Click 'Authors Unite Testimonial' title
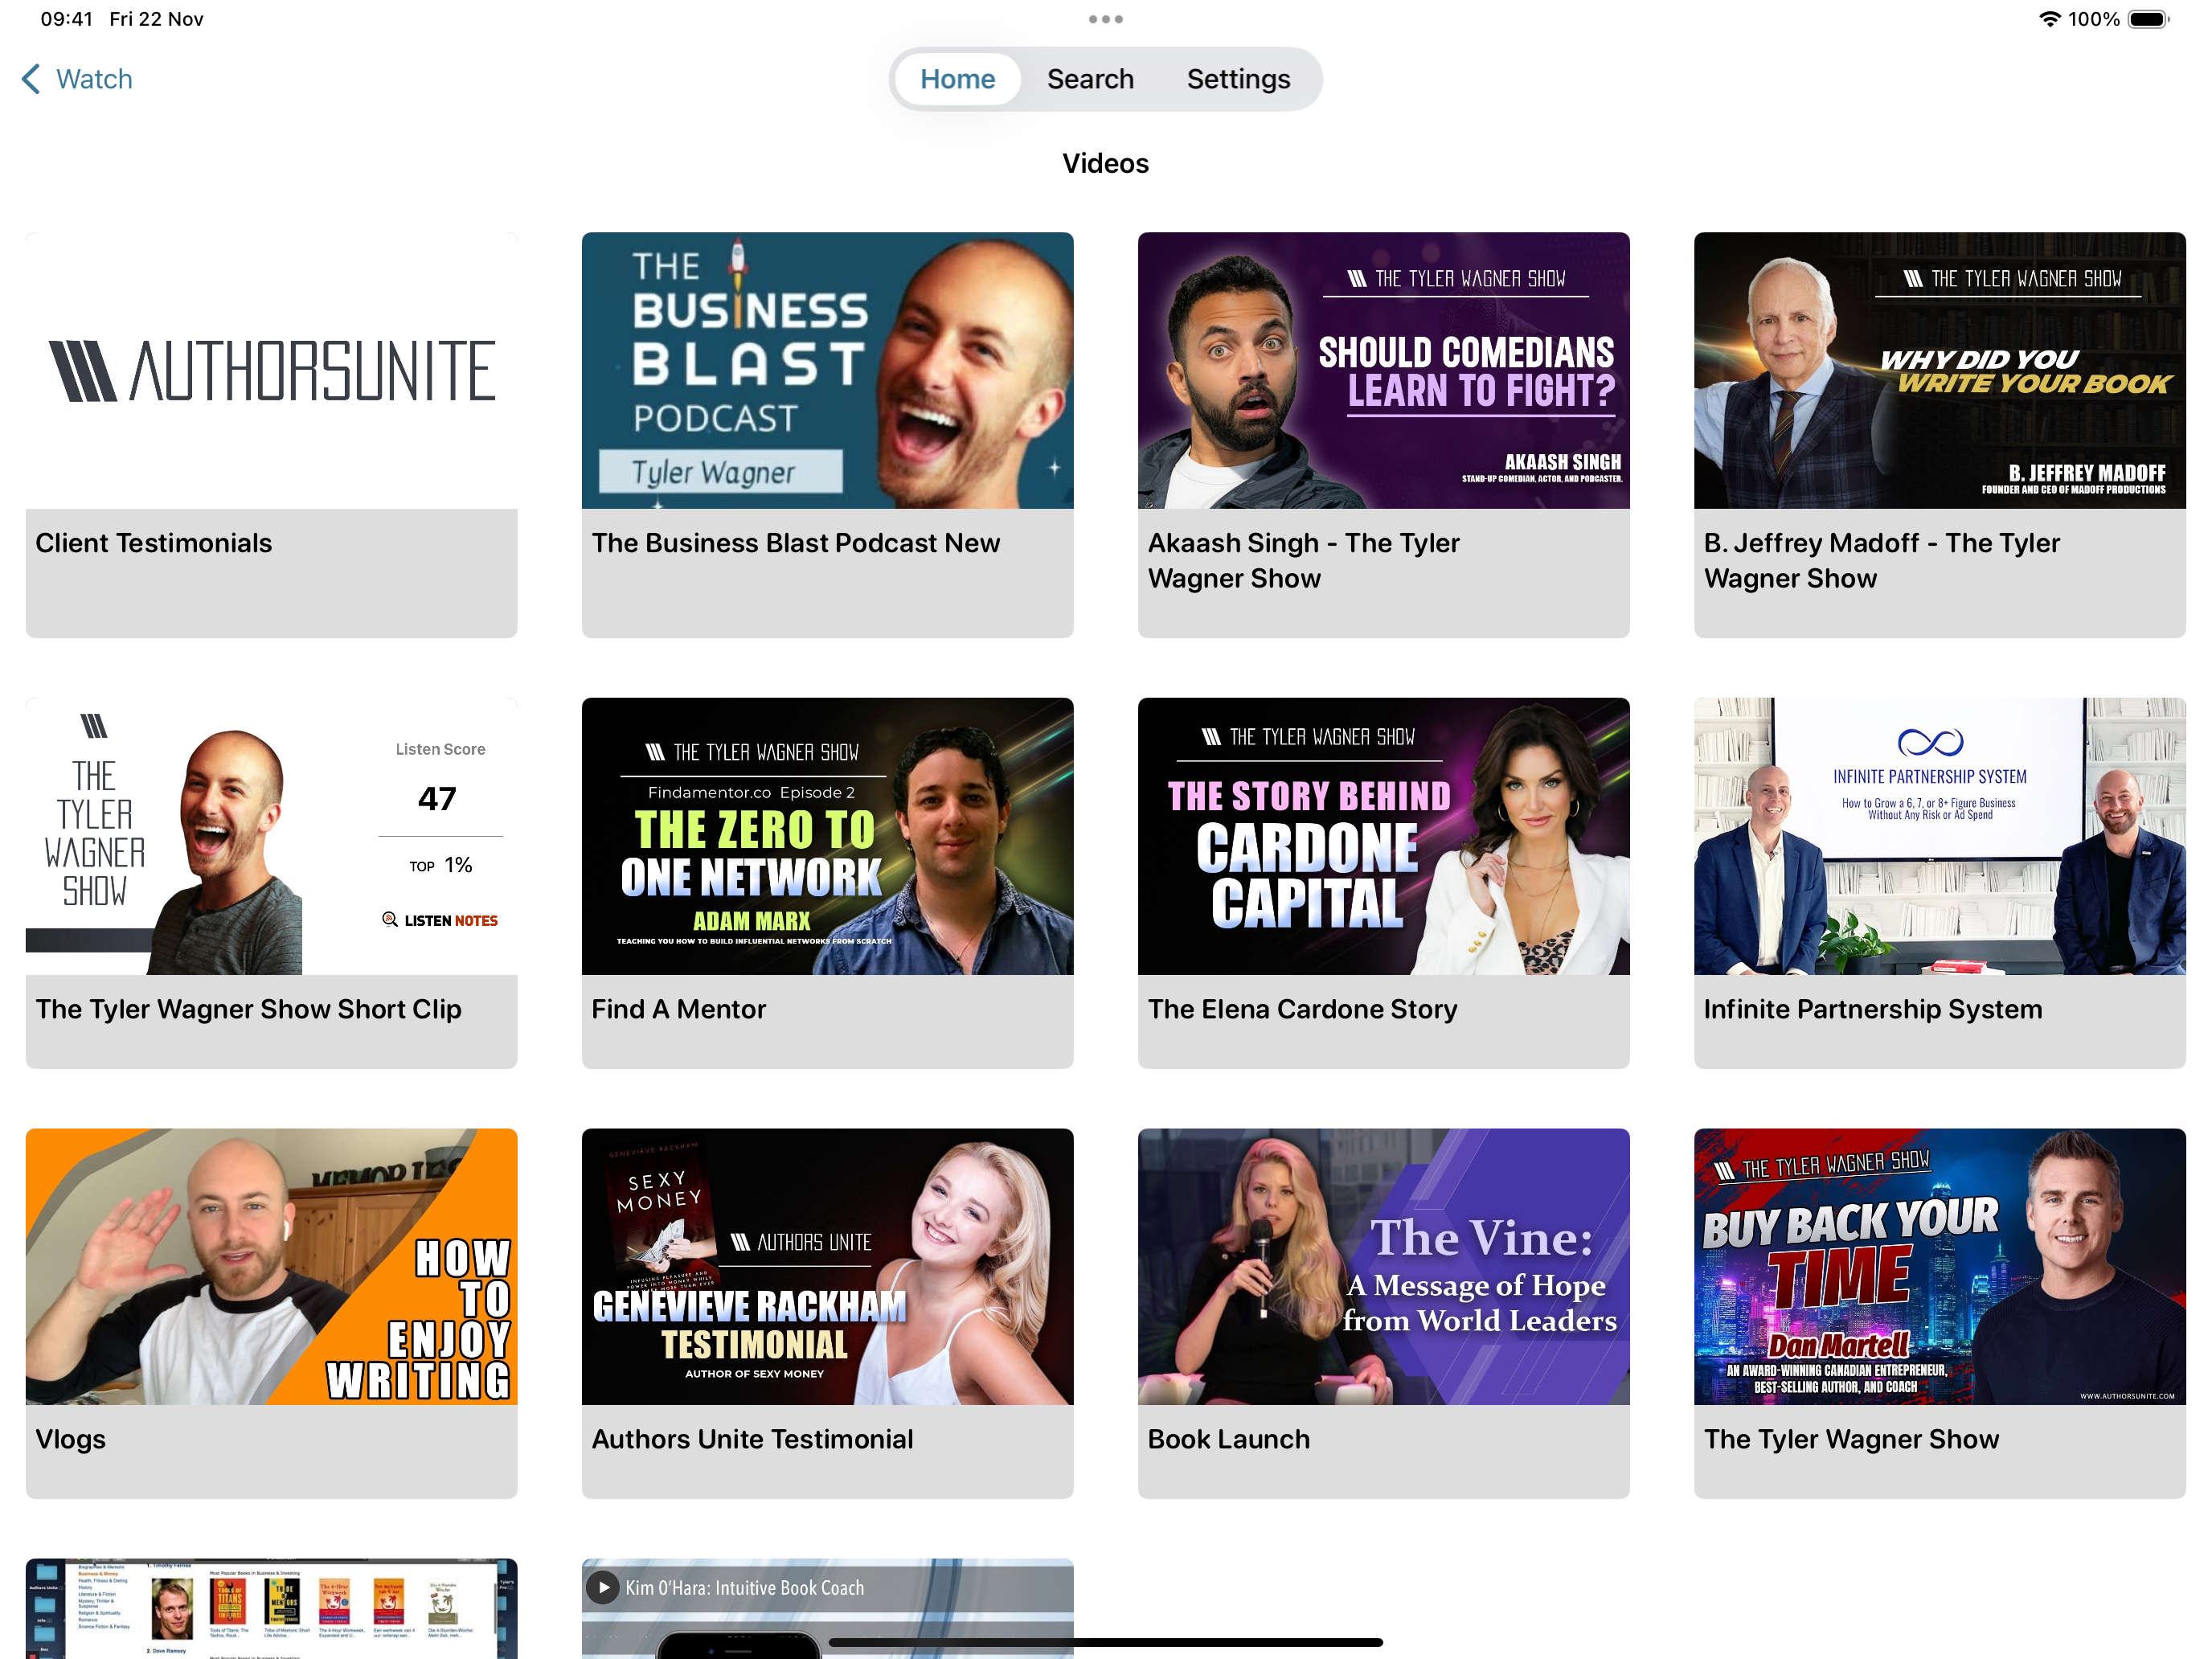 [752, 1439]
